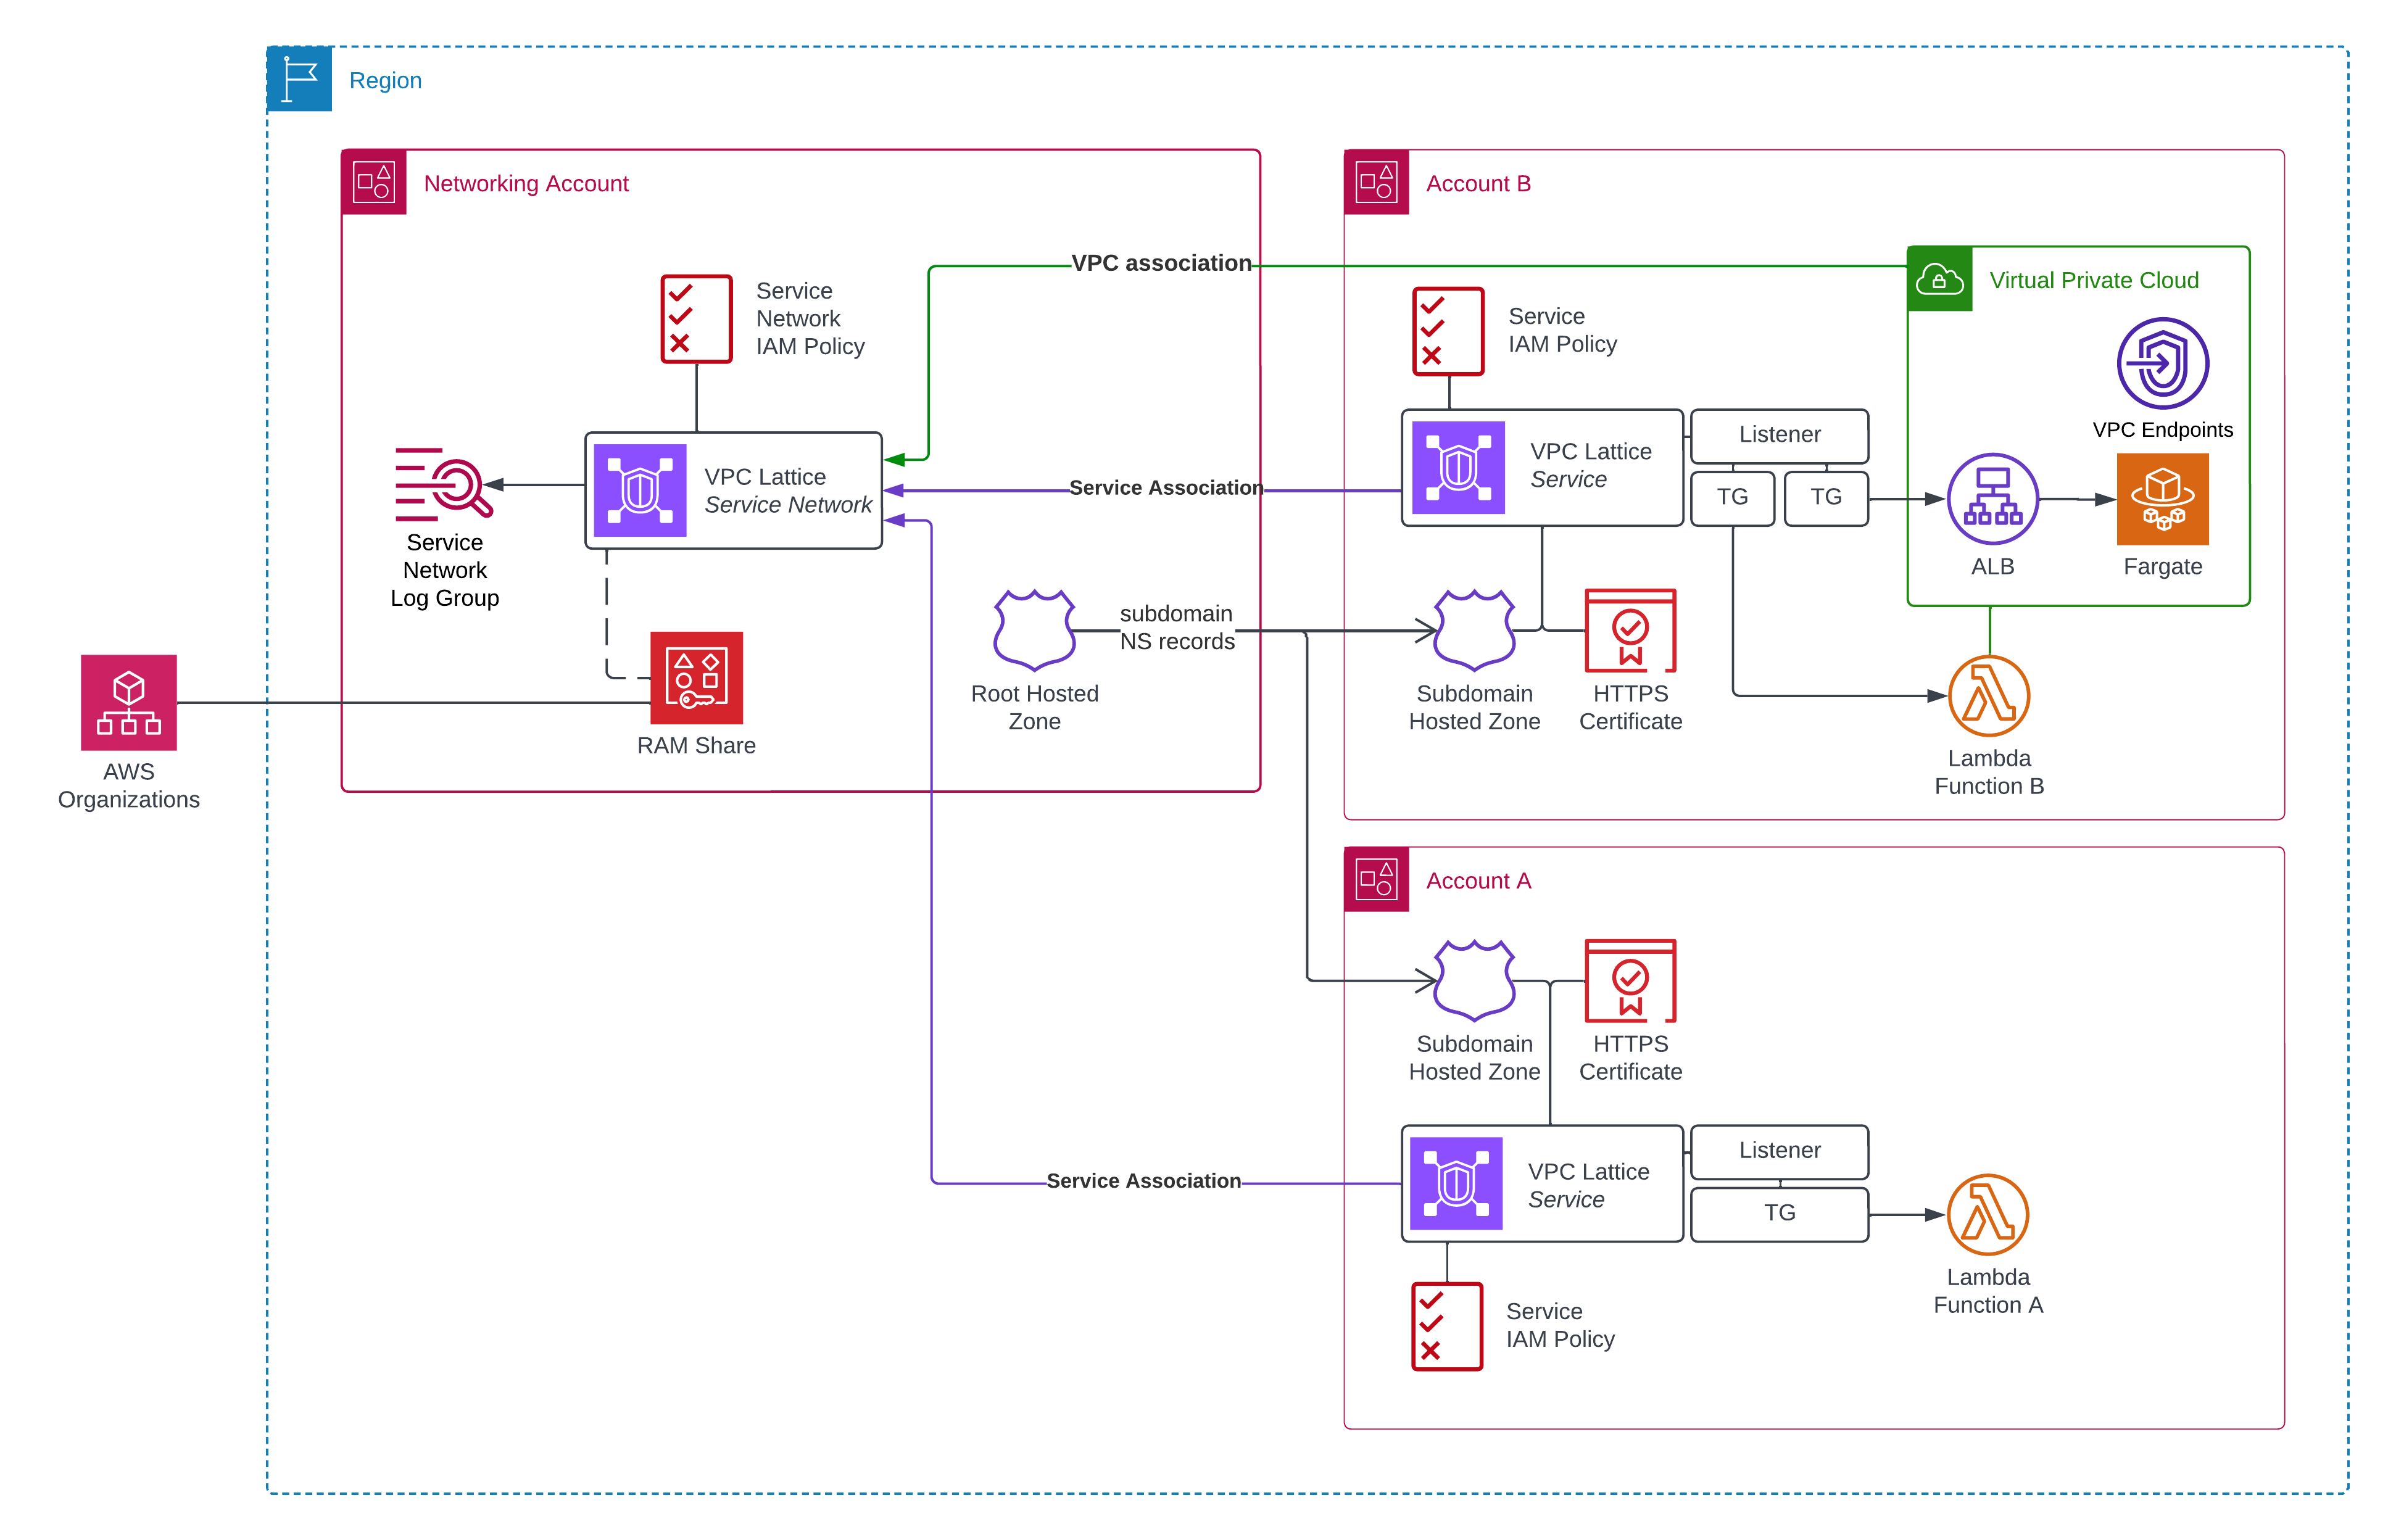2396x1540 pixels.
Task: Select Account A's Service IAM Policy icon
Action: point(1446,1326)
